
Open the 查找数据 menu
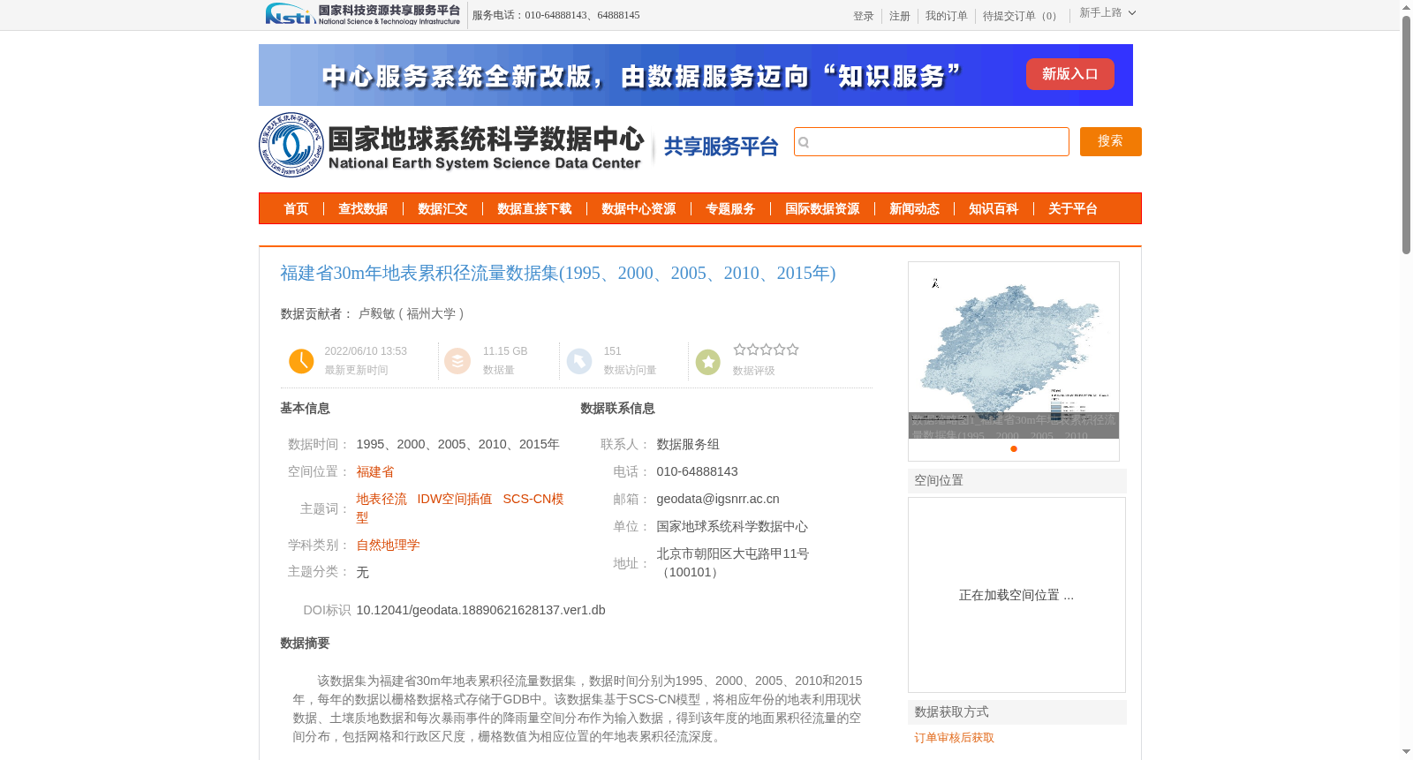point(363,208)
